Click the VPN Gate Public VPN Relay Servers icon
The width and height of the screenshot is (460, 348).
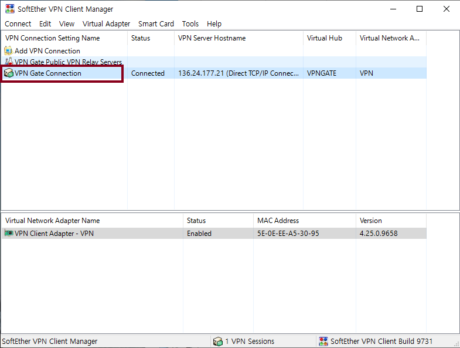click(9, 61)
